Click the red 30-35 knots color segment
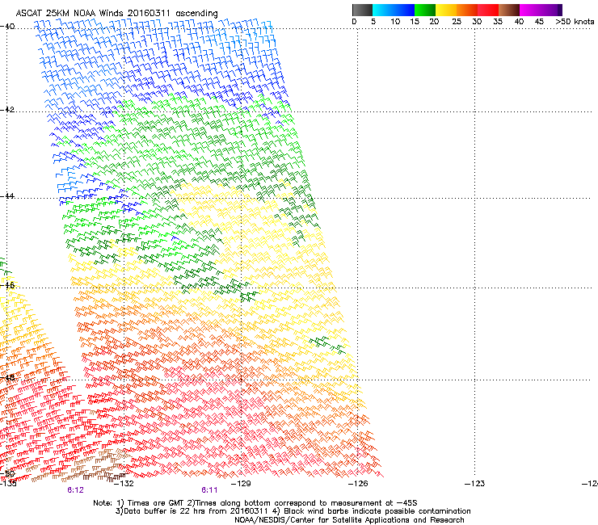598x525 pixels. pyautogui.click(x=488, y=10)
